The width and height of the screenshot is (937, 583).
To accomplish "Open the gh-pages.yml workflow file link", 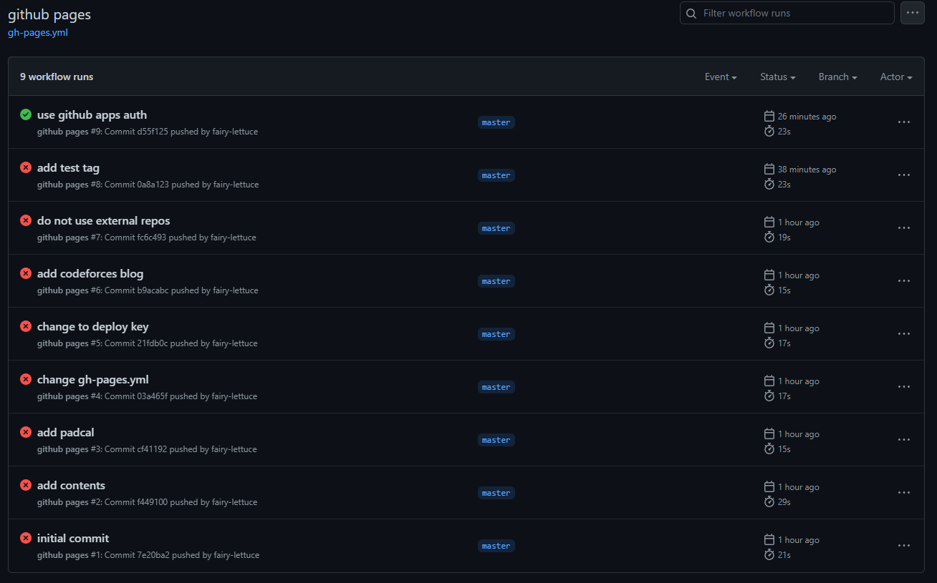I will point(38,32).
